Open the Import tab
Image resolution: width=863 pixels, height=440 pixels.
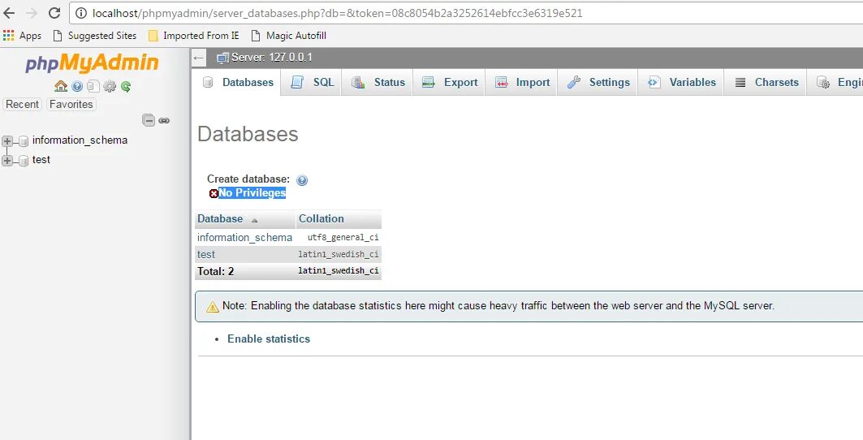[x=522, y=83]
